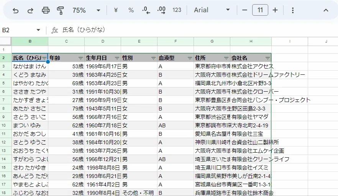Image resolution: width=338 pixels, height=196 pixels.
Task: Click cell 有限会社三宝
Action: (251, 133)
